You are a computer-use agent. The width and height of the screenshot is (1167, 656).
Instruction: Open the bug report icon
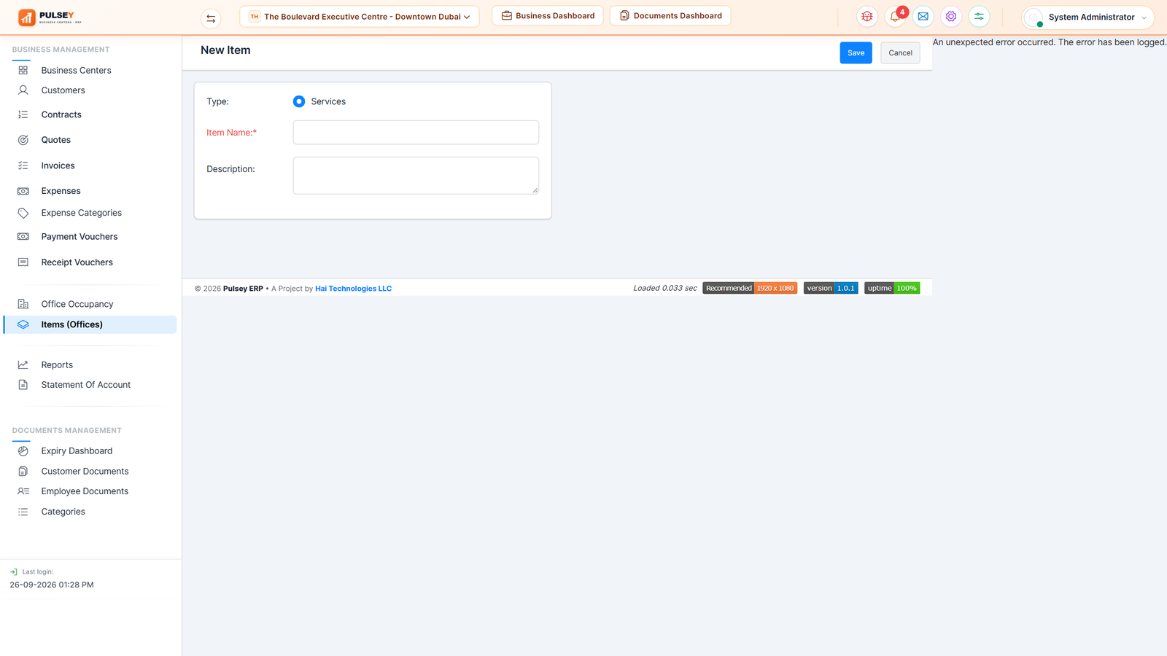[x=866, y=17]
